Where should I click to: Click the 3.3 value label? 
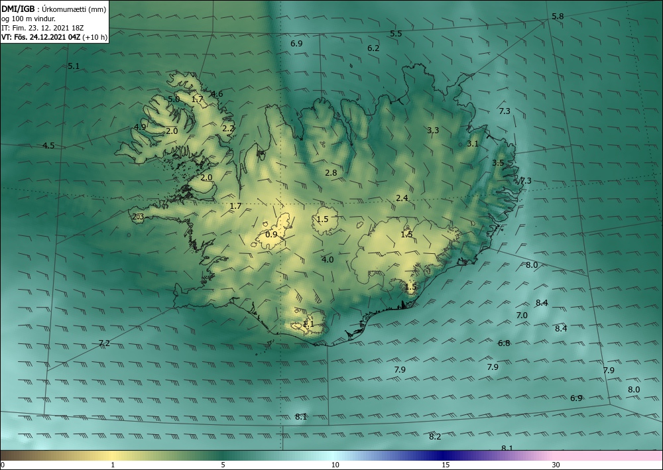433,130
